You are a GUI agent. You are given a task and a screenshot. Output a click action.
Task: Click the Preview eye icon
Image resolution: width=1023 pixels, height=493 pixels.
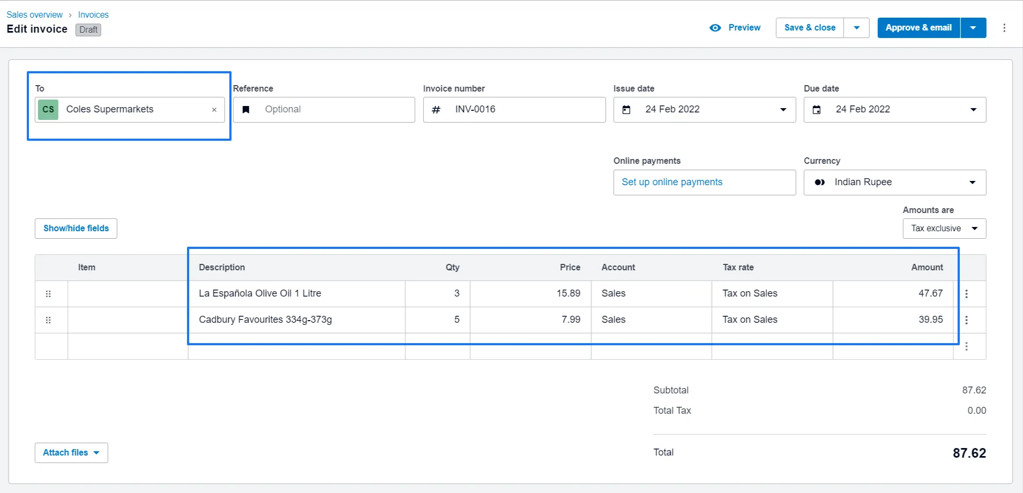click(x=715, y=28)
